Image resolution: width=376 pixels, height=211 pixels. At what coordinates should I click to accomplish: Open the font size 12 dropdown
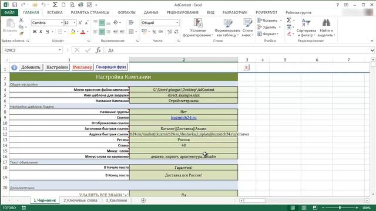tap(75, 23)
